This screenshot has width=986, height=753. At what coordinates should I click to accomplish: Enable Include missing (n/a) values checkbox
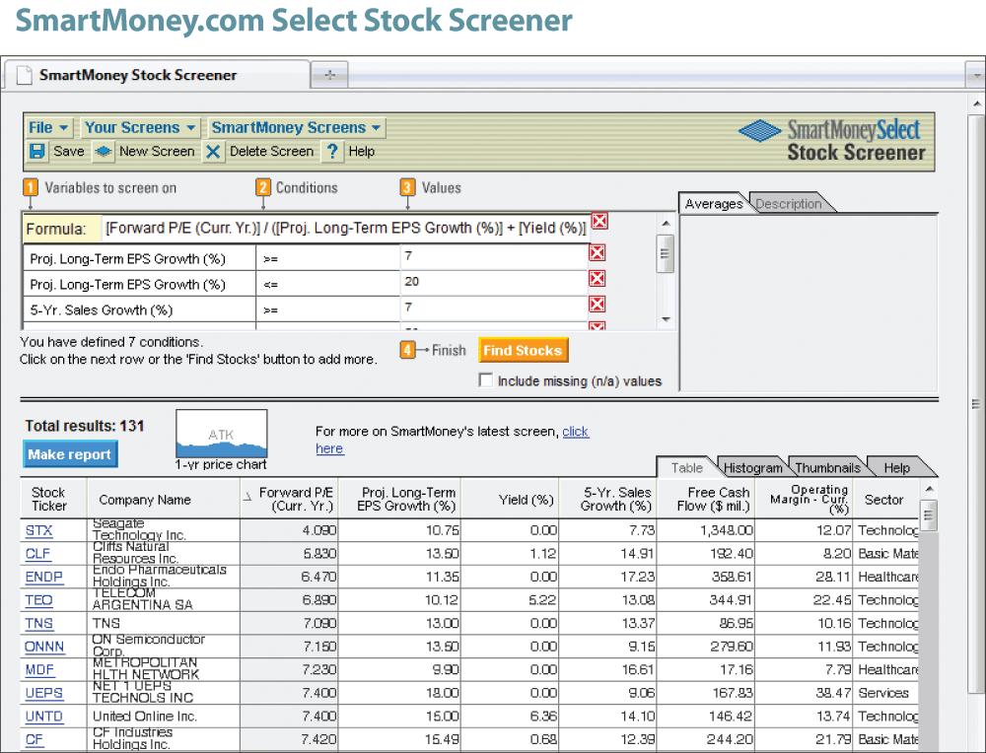click(486, 380)
